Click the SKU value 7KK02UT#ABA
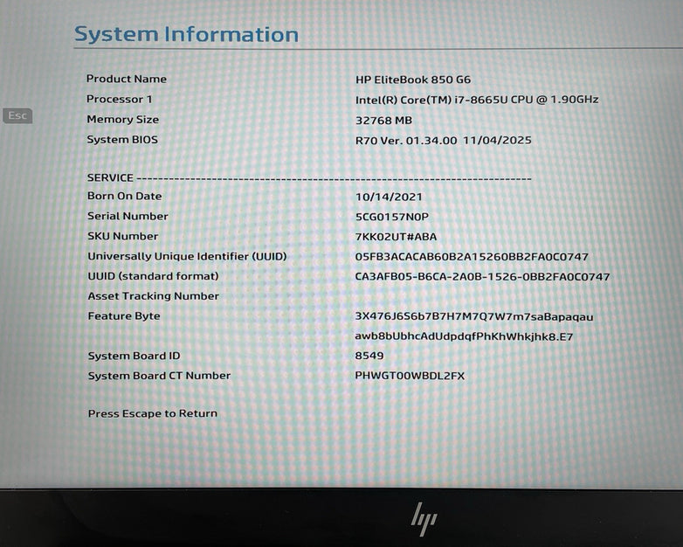683x547 pixels. coord(396,237)
